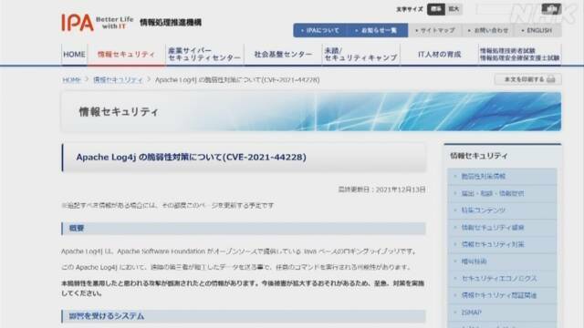Open the お問い合わせ link
Screen dimensions: 584x328
pyautogui.click(x=488, y=30)
